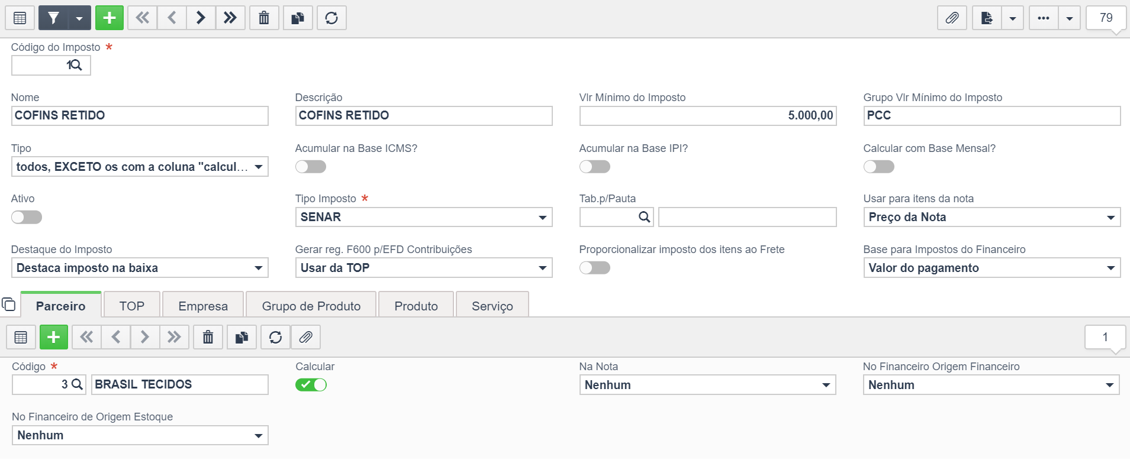Switch to the Empresa tab
Image resolution: width=1130 pixels, height=476 pixels.
(x=203, y=306)
